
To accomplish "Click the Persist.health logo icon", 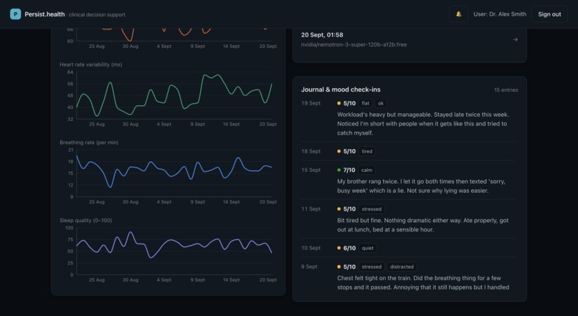I will coord(16,14).
